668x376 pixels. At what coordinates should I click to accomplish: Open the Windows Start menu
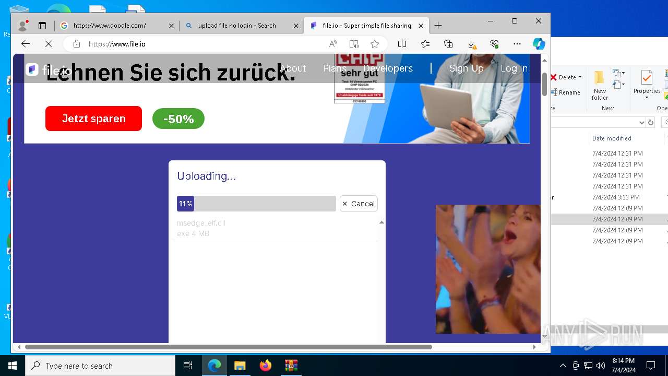pos(13,366)
